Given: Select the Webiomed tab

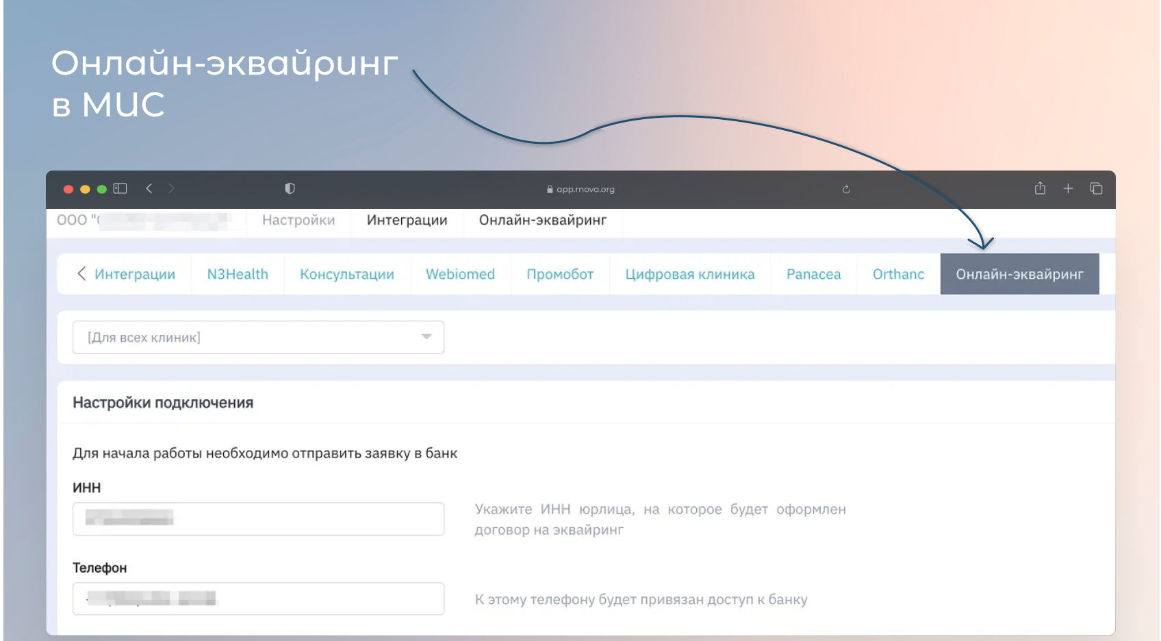Looking at the screenshot, I should [460, 274].
